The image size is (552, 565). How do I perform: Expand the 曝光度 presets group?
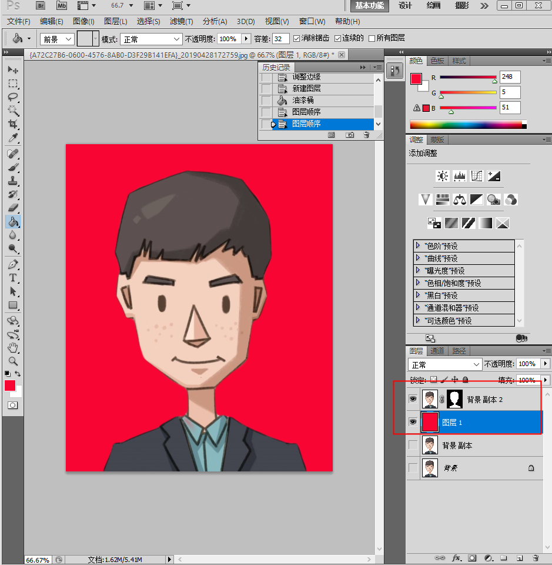point(418,270)
